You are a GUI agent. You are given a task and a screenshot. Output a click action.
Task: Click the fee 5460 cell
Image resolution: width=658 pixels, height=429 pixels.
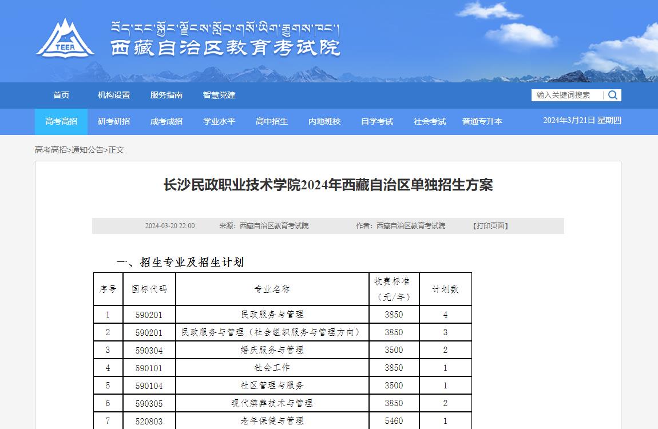tap(394, 421)
